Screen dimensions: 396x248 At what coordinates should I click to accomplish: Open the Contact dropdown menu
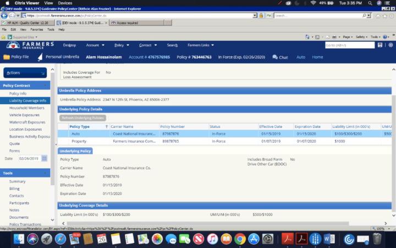148,45
